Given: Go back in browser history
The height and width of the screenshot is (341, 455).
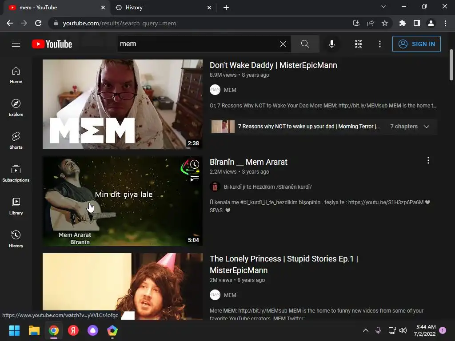Looking at the screenshot, I should (x=10, y=23).
